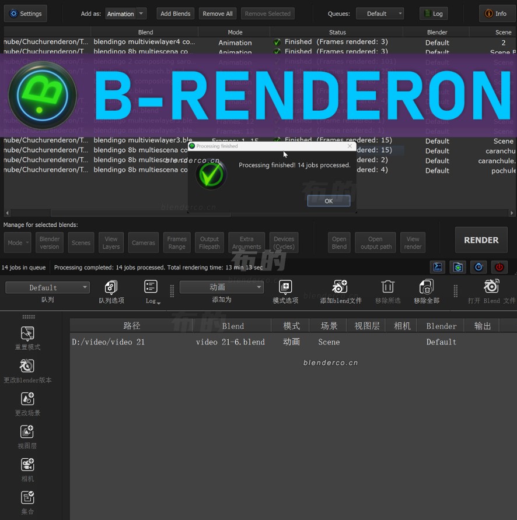Click the Scenes manage button
The height and width of the screenshot is (520, 517).
coord(81,243)
